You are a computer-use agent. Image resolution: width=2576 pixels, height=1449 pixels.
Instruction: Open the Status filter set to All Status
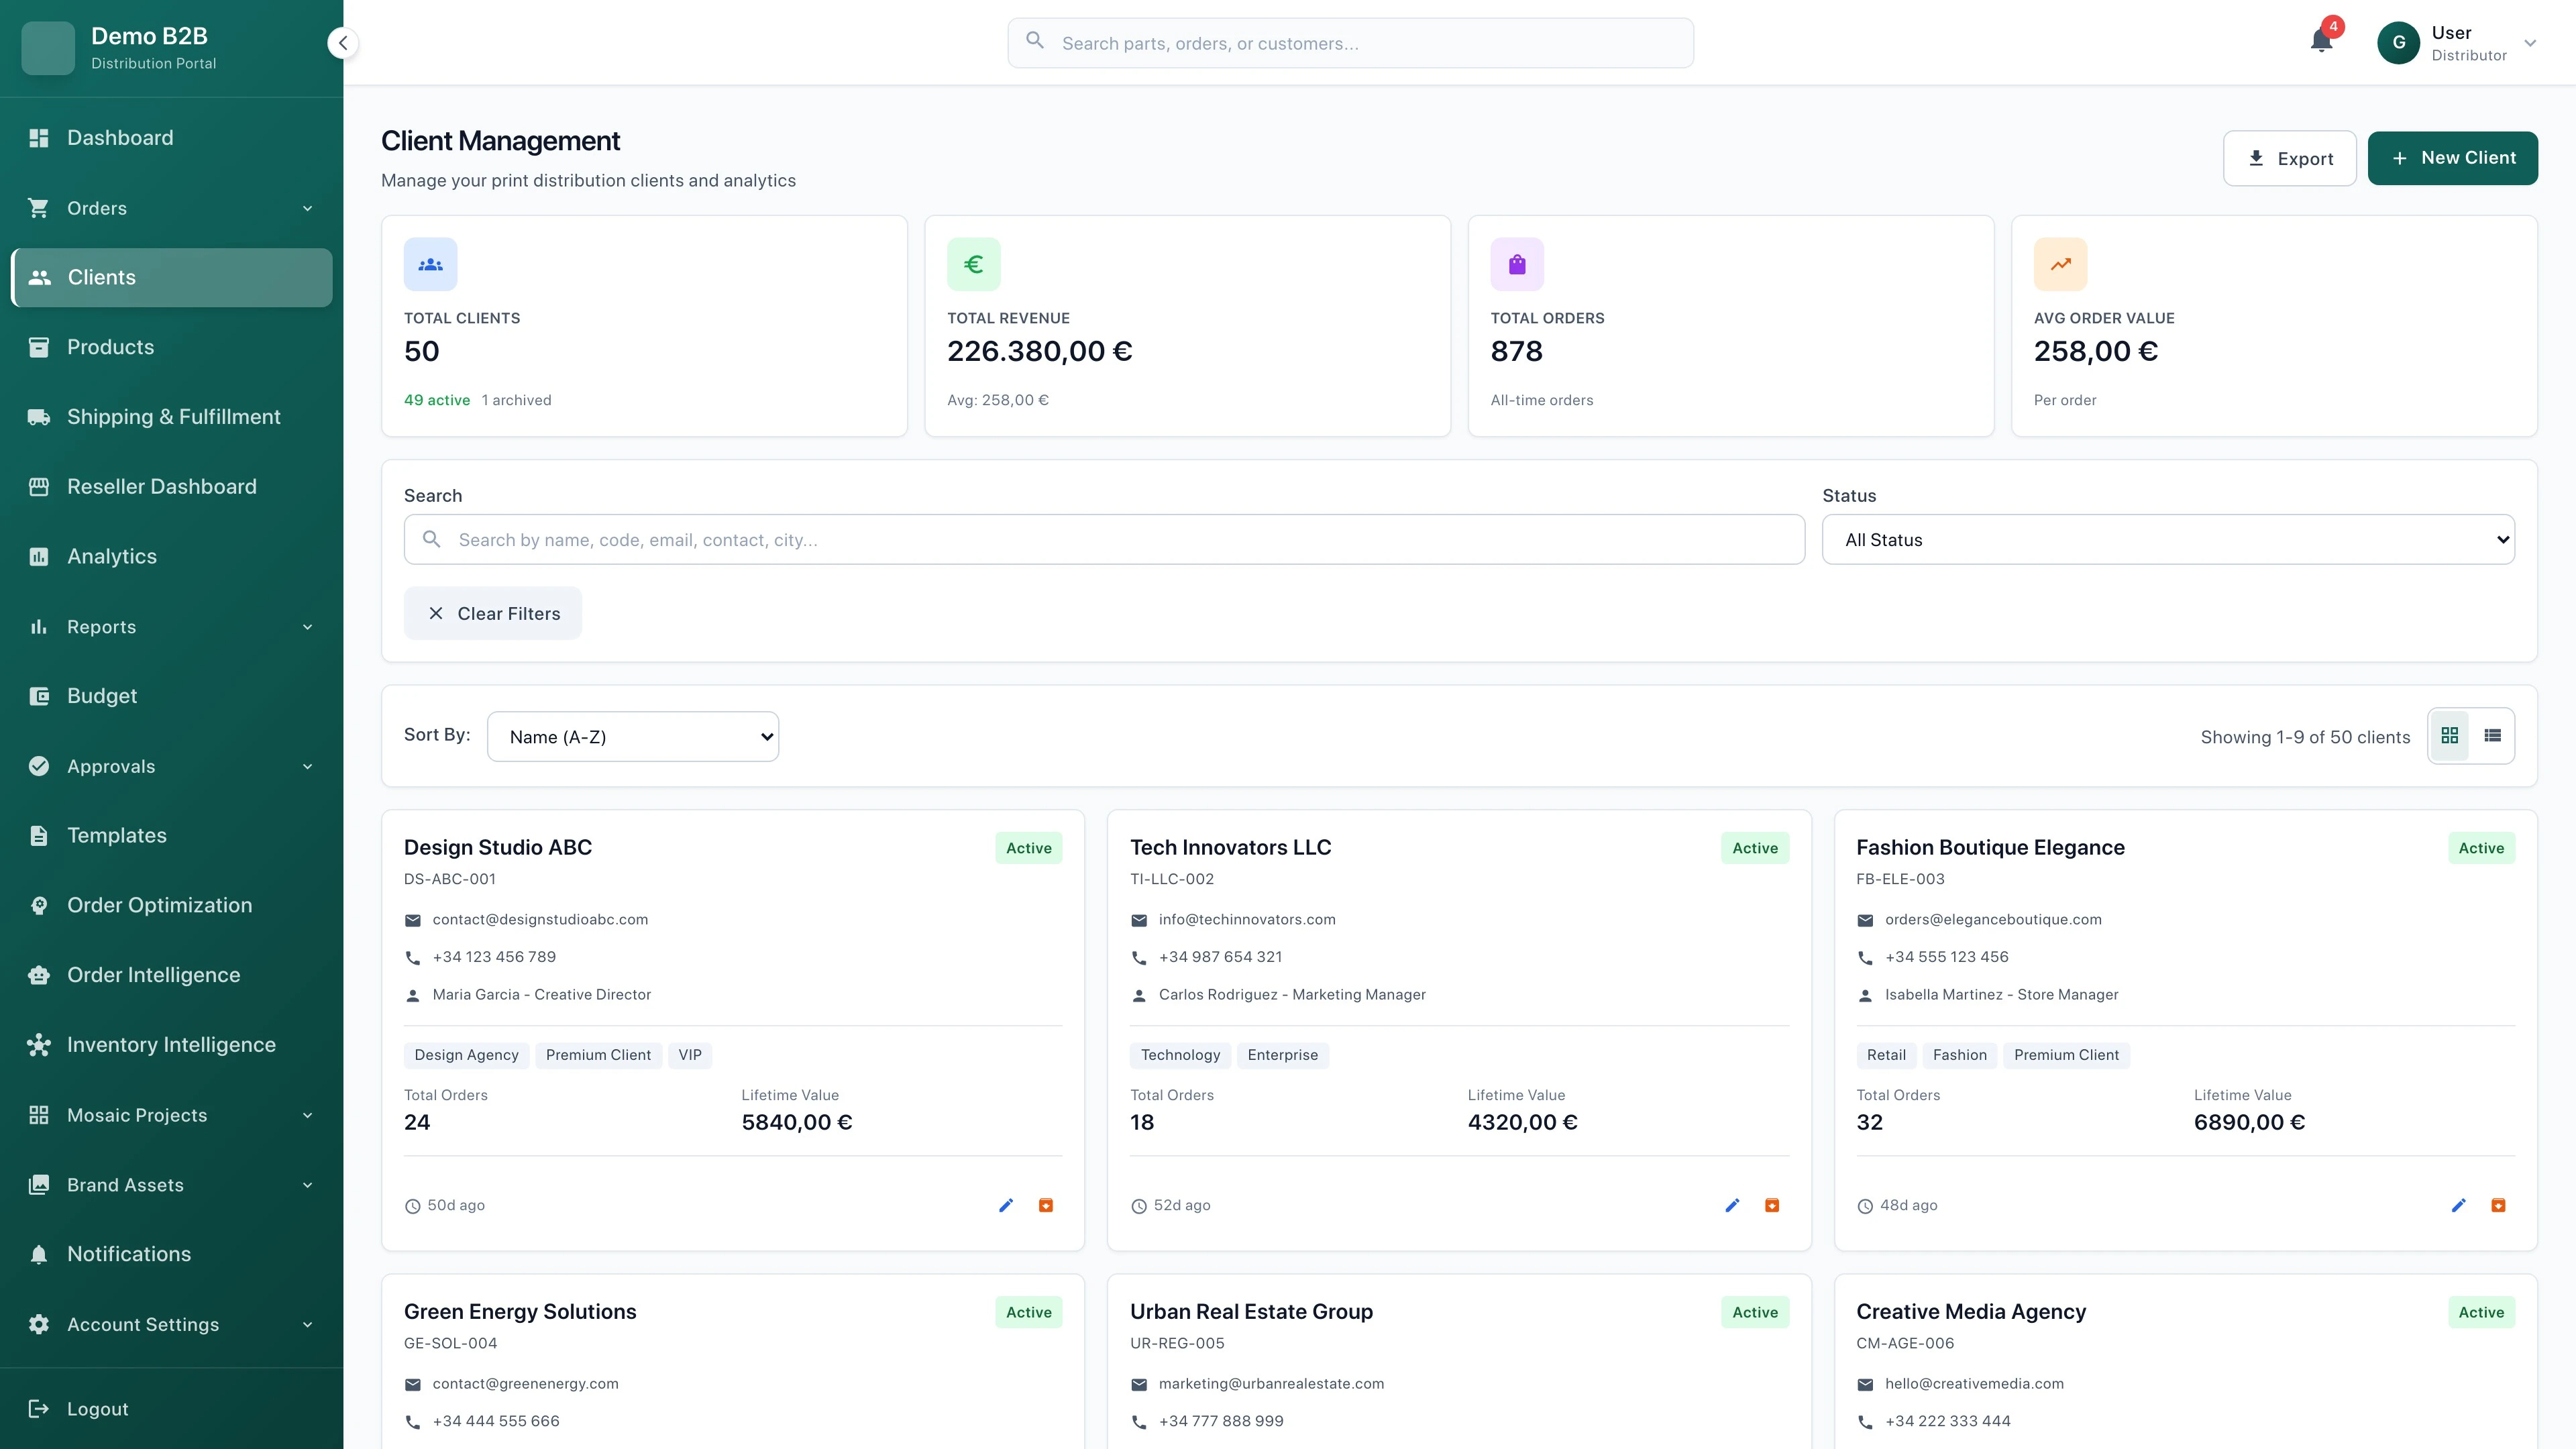pyautogui.click(x=2167, y=539)
